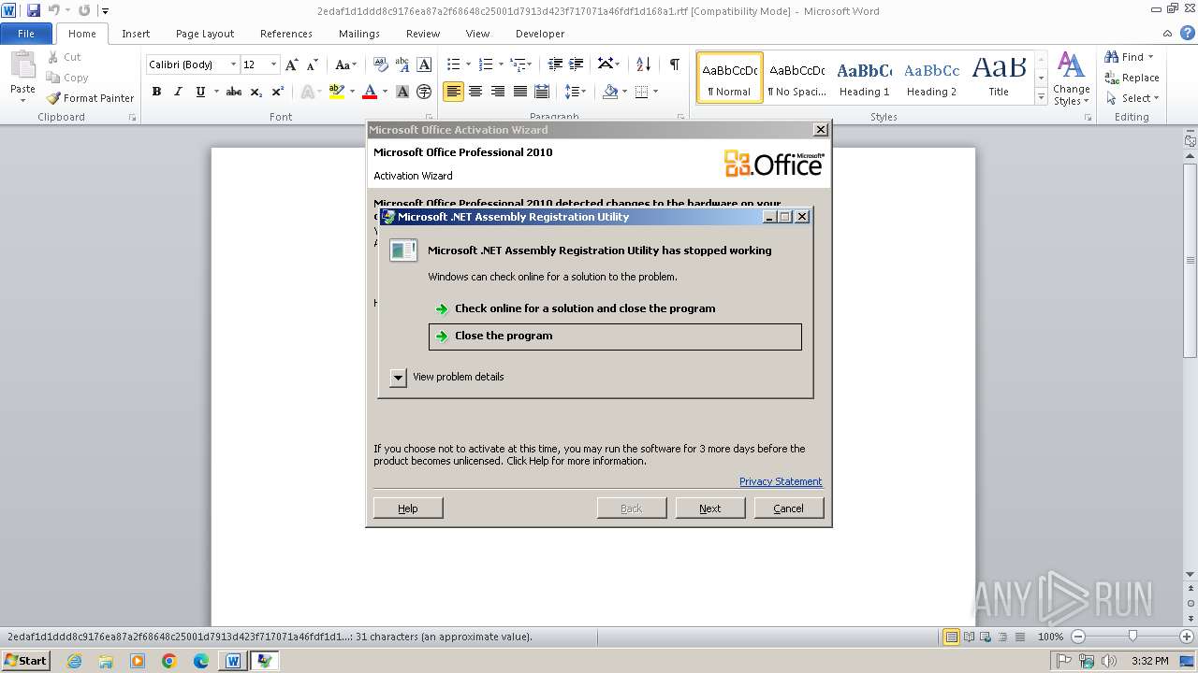This screenshot has height=673, width=1198.
Task: Switch to Full Screen Reading view
Action: (969, 637)
